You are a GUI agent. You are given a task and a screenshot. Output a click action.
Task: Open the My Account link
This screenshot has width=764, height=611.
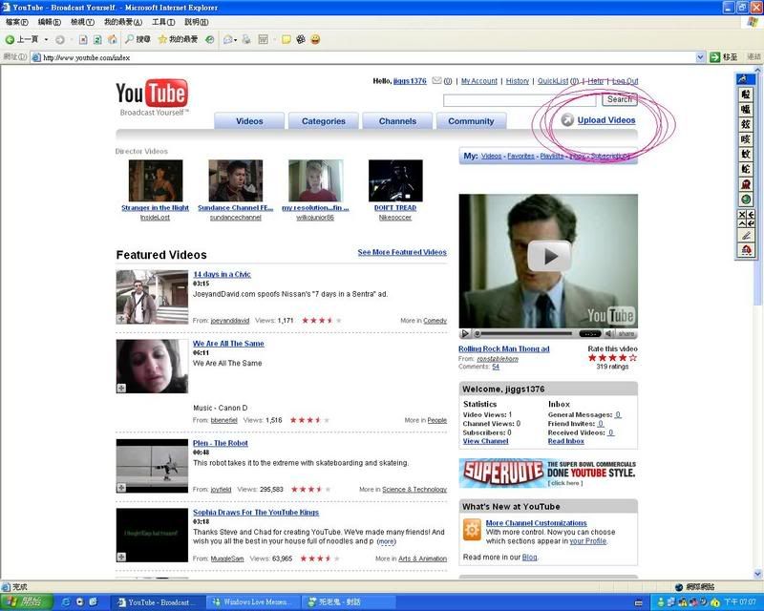pyautogui.click(x=479, y=81)
